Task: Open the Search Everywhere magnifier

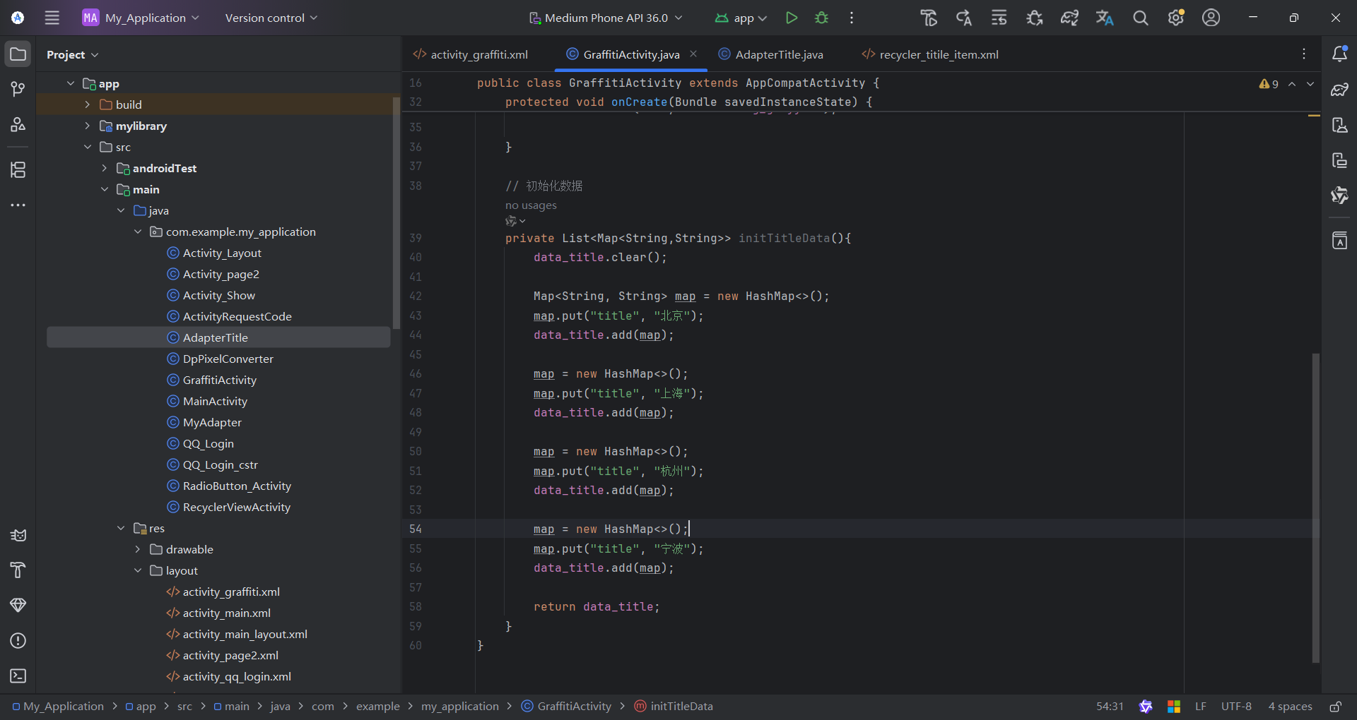Action: (x=1140, y=18)
